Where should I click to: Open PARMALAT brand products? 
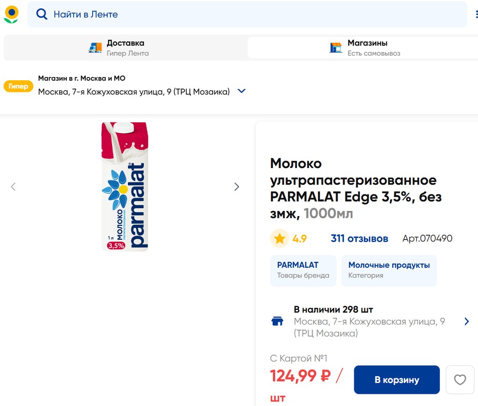tap(303, 270)
